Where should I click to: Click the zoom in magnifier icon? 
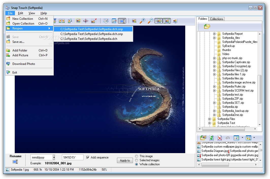coord(142,21)
